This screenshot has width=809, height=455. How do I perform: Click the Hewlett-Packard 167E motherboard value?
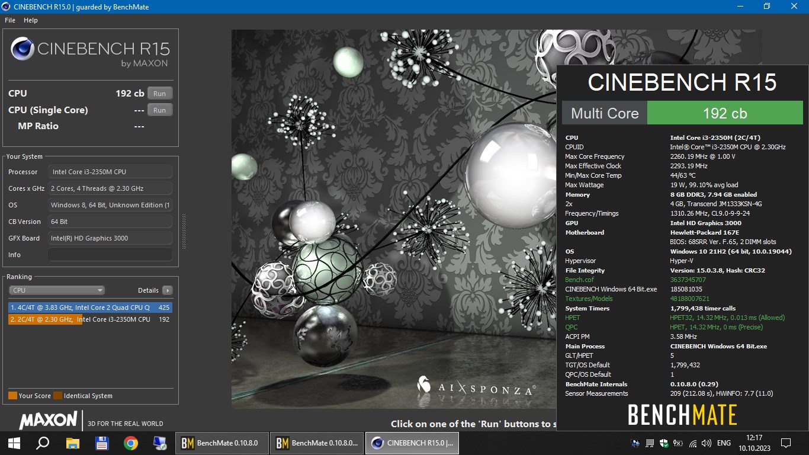tap(705, 232)
